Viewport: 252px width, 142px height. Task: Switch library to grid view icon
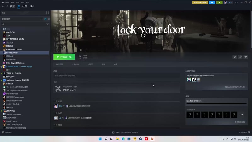click(48, 13)
